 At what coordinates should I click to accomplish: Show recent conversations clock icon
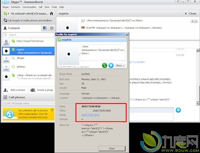pyautogui.click(x=52, y=28)
